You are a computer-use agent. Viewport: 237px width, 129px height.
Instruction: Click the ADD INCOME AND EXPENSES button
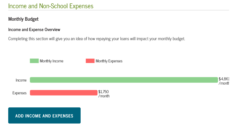(44, 116)
